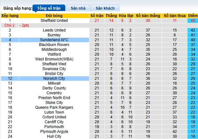The image size is (198, 139).
Task: Click the Plymouth Argyle team name
Action: tap(54, 132)
